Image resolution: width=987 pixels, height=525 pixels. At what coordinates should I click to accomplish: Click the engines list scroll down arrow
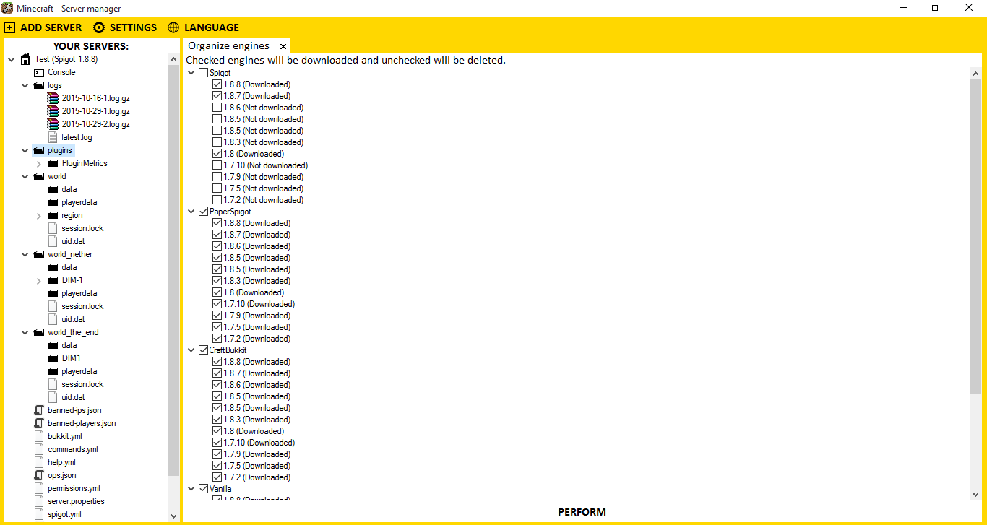[x=976, y=495]
